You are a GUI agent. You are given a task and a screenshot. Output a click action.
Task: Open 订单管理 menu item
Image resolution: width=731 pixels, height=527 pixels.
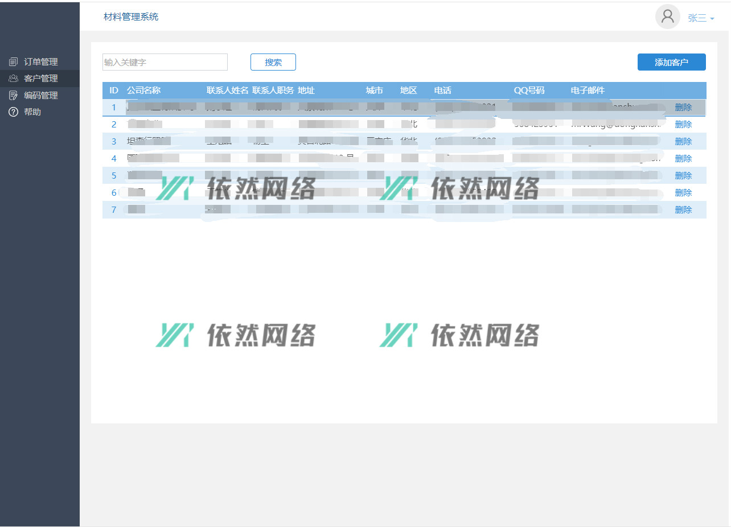point(40,61)
